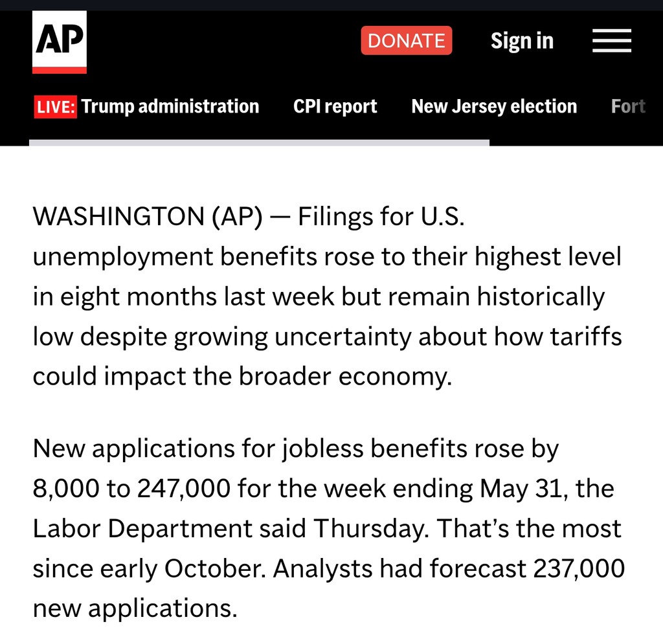Click the red LIVE badge
Viewport: 663px width, 635px height.
click(x=56, y=107)
